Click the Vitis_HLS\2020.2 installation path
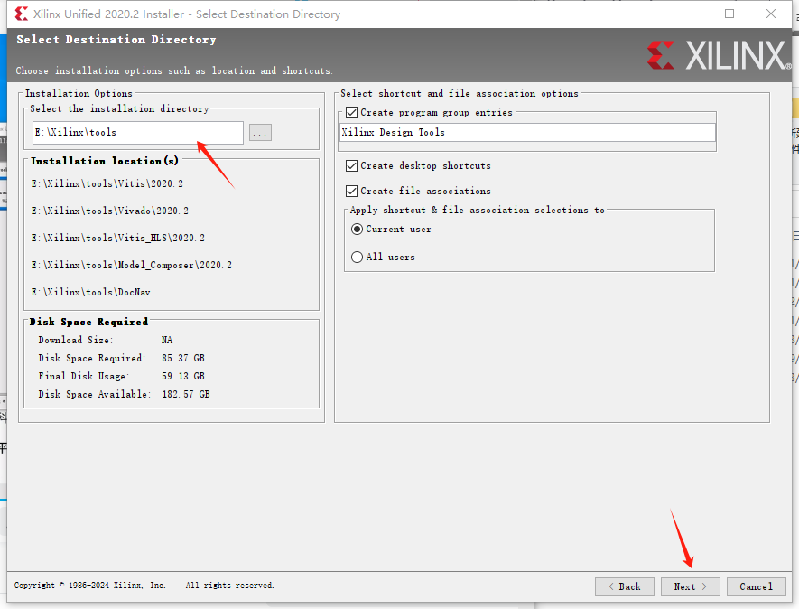The width and height of the screenshot is (799, 609). point(117,238)
